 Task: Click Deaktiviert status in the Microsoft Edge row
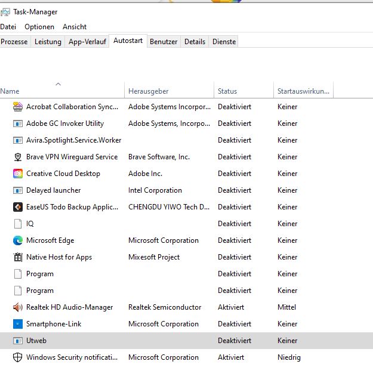(x=235, y=240)
